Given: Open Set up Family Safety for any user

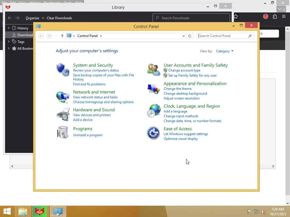Looking at the screenshot, I should coord(192,75).
